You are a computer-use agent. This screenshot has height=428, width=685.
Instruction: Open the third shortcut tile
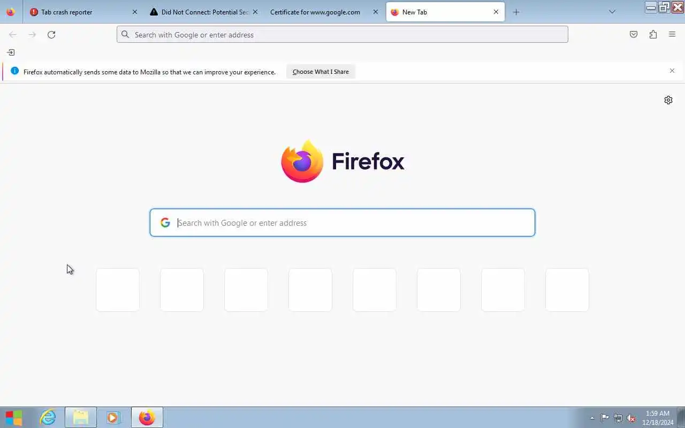(246, 290)
